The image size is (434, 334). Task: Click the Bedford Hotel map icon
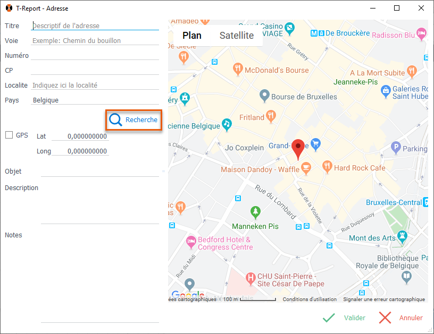(x=191, y=242)
